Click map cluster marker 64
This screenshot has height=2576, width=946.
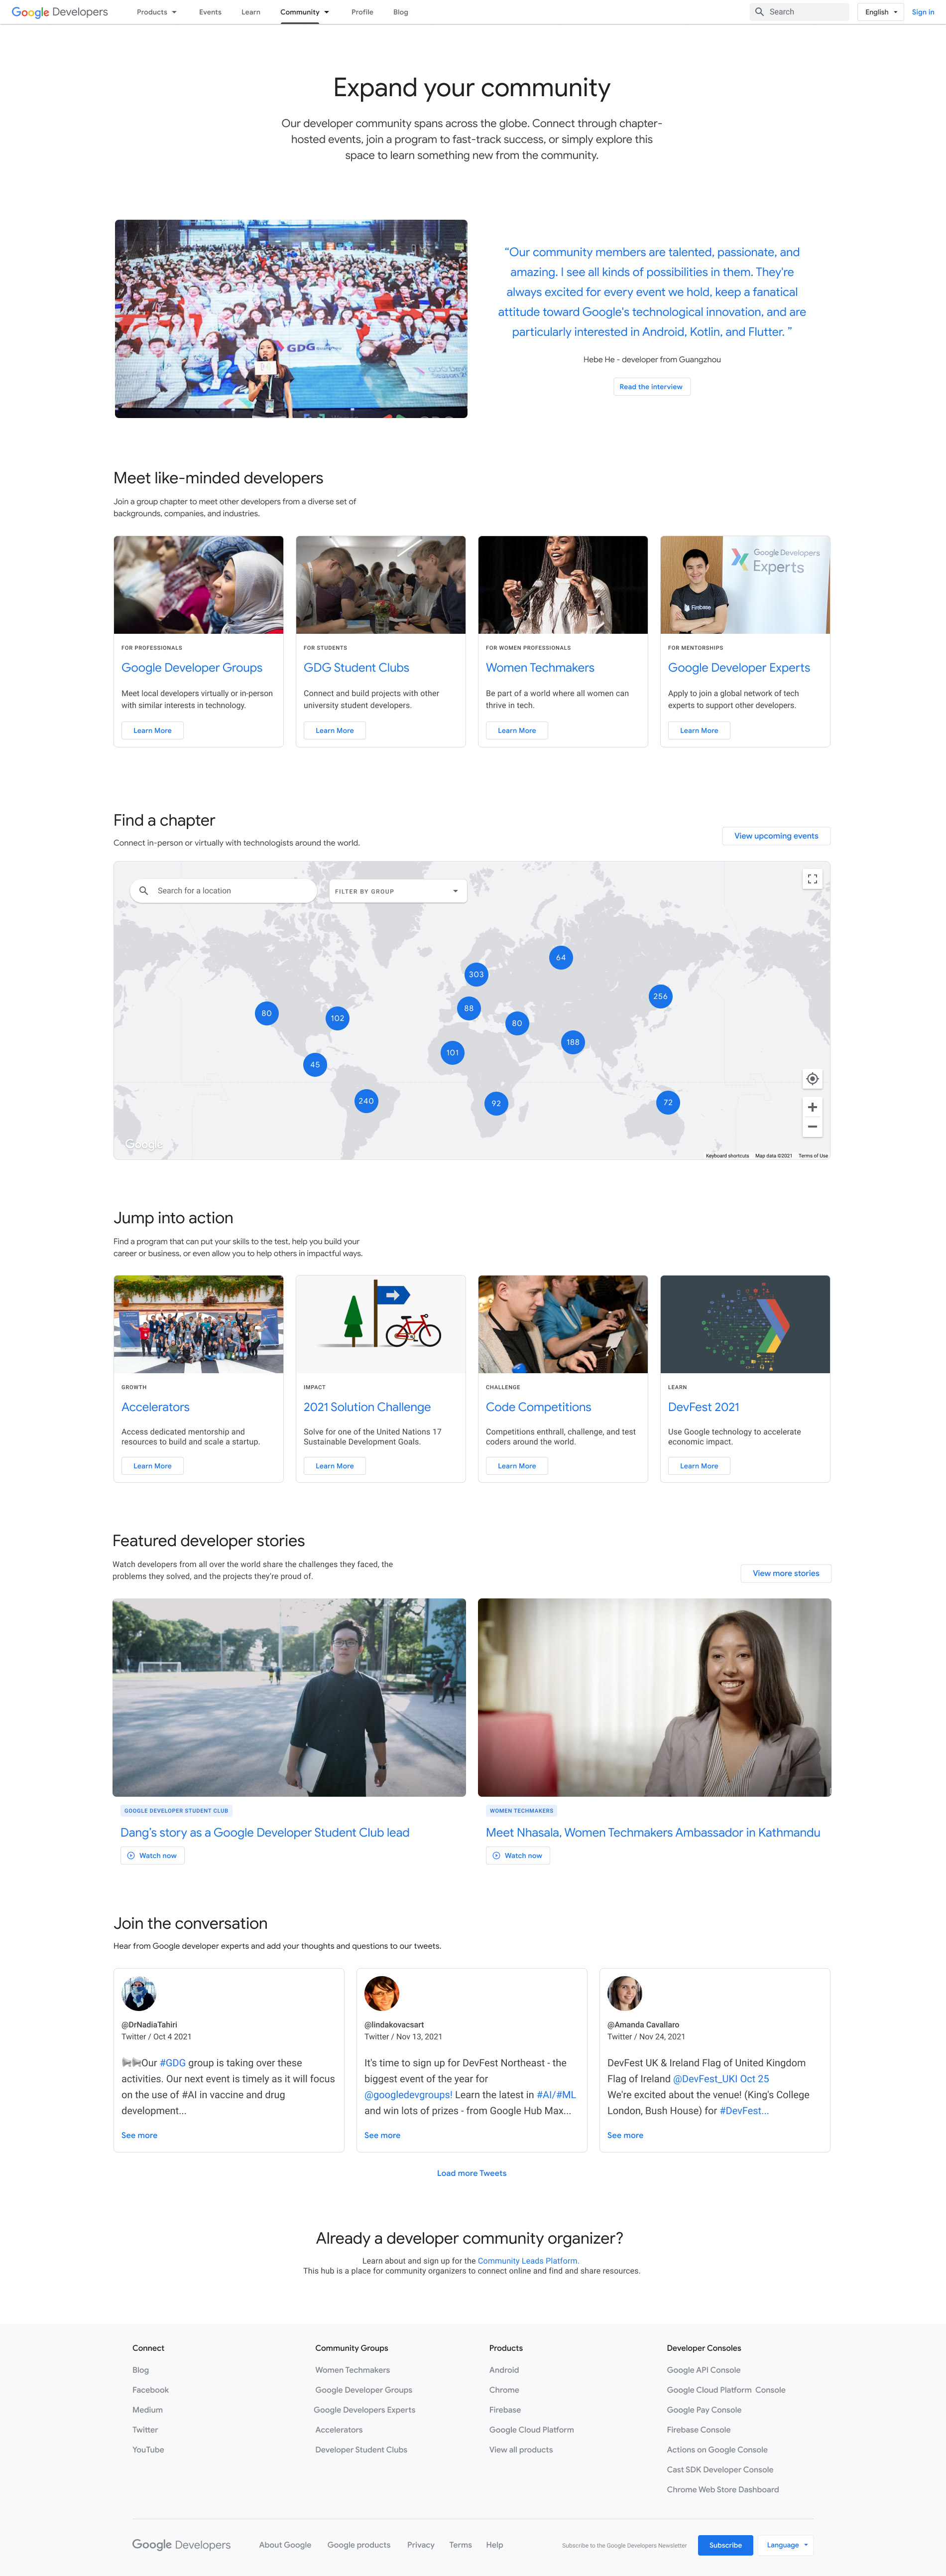pyautogui.click(x=562, y=957)
